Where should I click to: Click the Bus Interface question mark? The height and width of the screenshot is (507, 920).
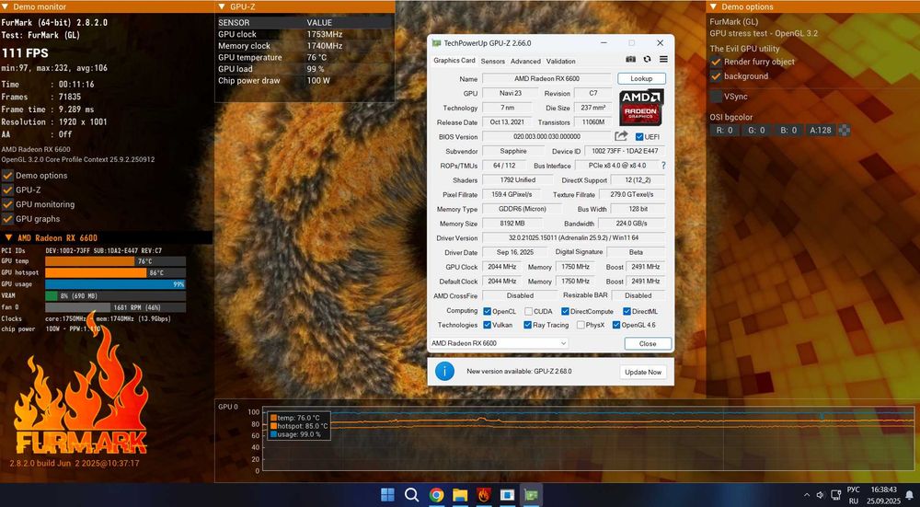point(663,166)
